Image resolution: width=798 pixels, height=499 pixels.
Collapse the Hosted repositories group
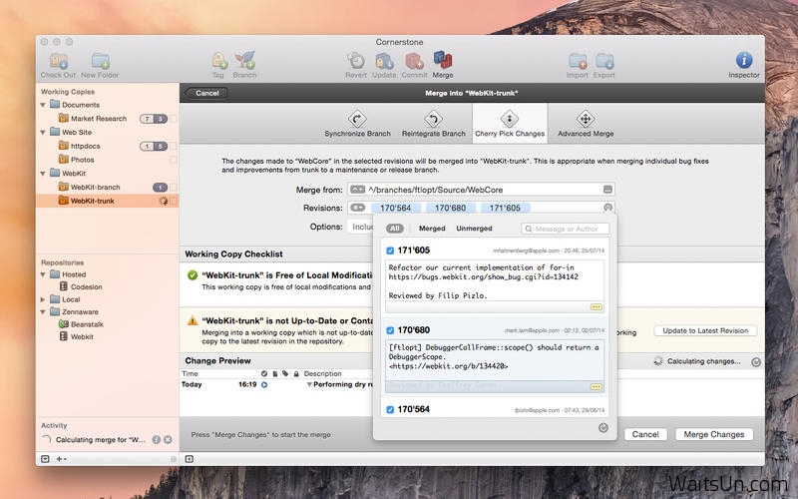43,274
